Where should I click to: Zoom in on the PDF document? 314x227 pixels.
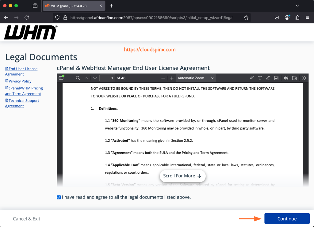172,78
